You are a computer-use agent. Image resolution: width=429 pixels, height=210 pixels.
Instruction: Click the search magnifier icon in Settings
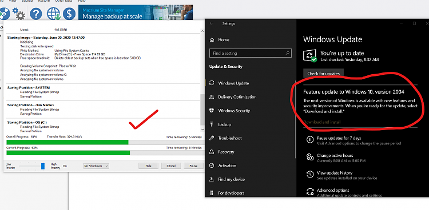tap(288, 53)
